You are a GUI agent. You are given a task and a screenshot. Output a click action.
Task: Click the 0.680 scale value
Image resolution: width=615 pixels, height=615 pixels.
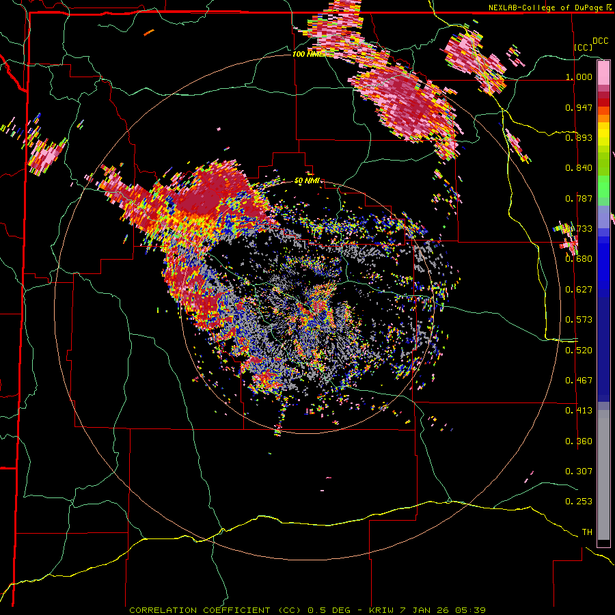pos(579,259)
